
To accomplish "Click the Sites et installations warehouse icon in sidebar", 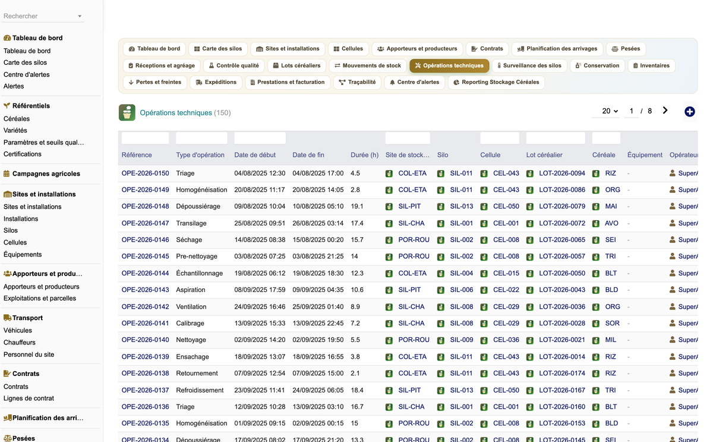I will coord(7,194).
